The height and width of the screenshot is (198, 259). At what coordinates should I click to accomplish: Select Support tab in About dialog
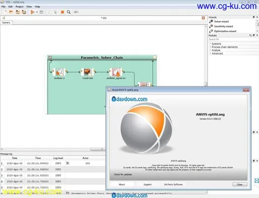coord(148,184)
